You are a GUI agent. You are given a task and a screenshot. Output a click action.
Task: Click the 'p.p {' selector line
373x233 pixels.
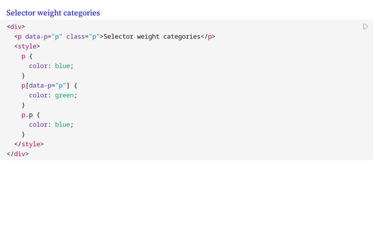(x=31, y=115)
